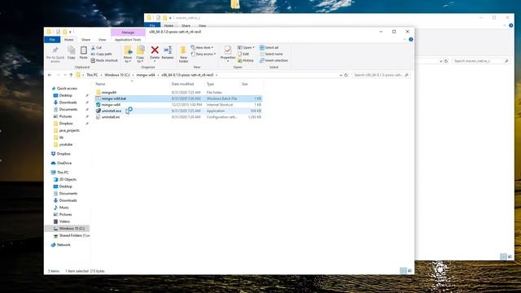
Task: Open the Copy to dropdown
Action: coord(140,55)
